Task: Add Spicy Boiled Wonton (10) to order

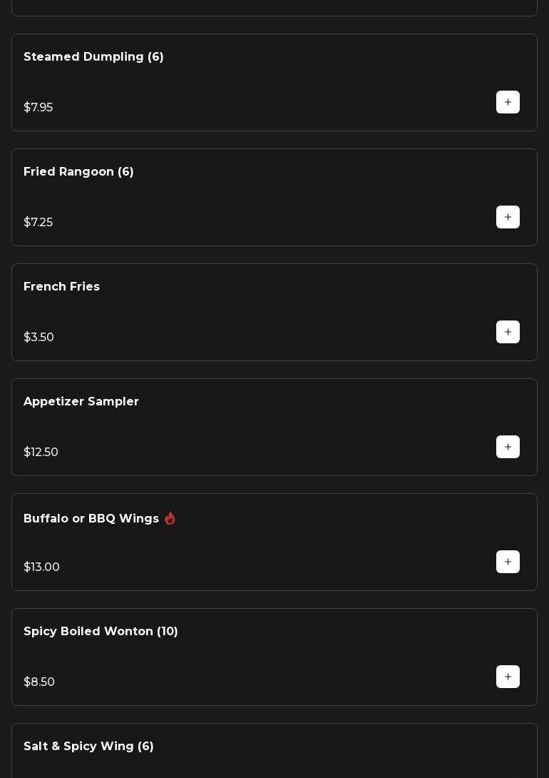Action: (508, 677)
